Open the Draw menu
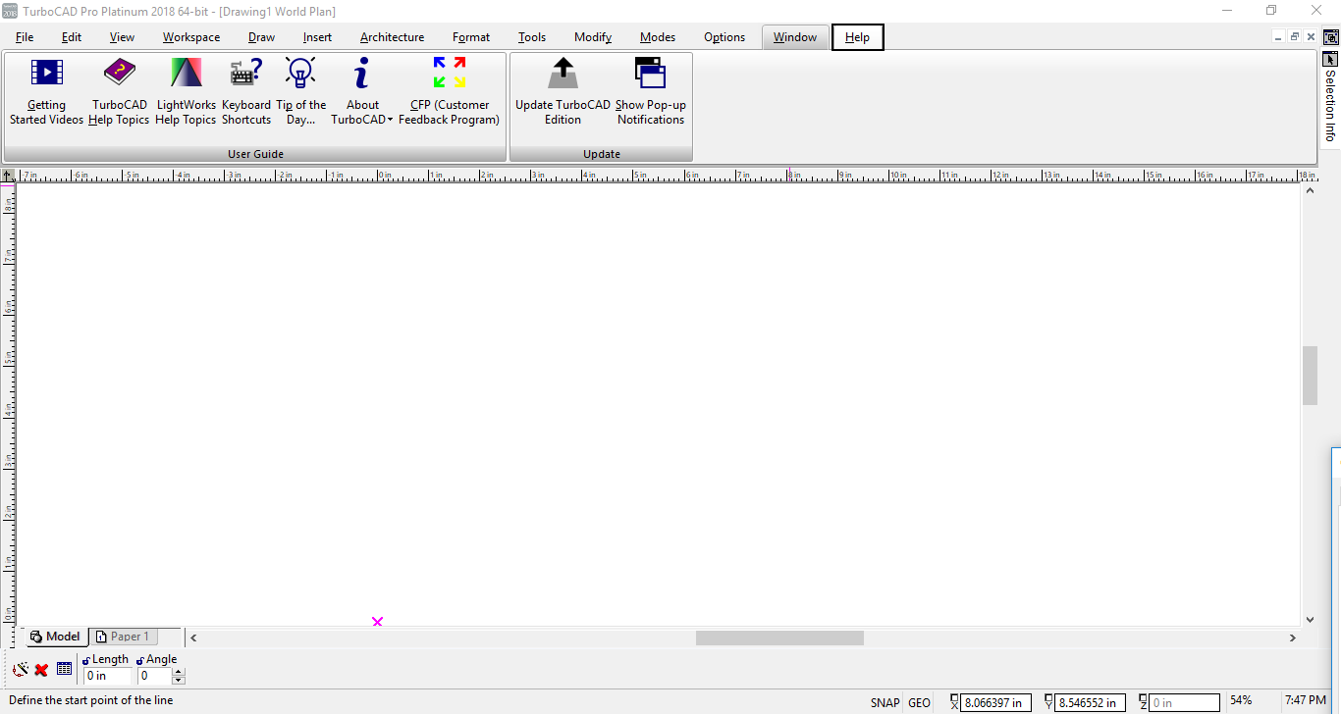Image resolution: width=1341 pixels, height=714 pixels. click(261, 37)
